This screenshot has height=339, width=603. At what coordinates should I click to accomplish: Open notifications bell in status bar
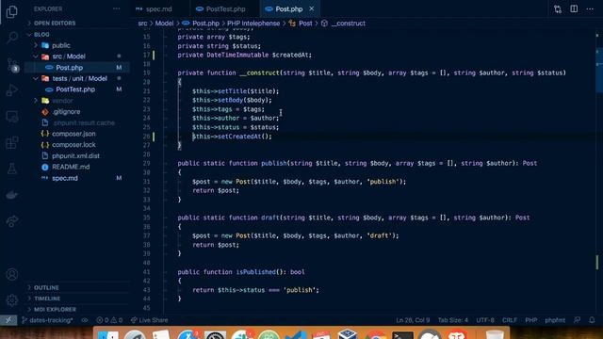(x=592, y=320)
